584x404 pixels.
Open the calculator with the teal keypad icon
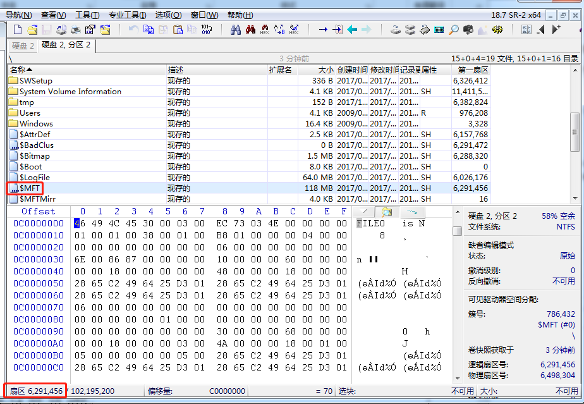439,30
